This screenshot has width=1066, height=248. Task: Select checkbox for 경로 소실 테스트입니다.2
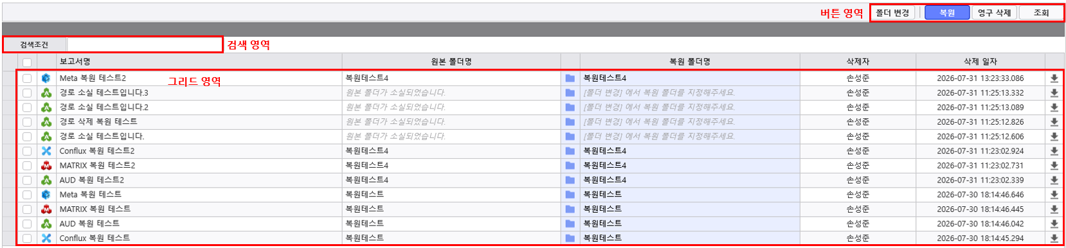[27, 107]
